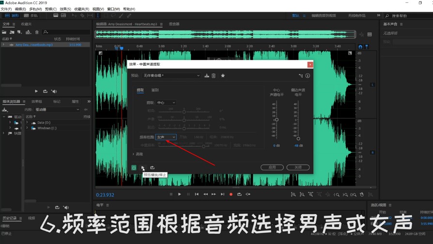Screen dimensions: 433x244
Task: Toggle spectral frequency display icon
Action: pos(56,15)
